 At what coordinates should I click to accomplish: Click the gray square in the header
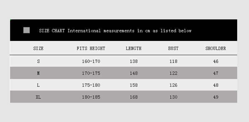(x=26, y=30)
